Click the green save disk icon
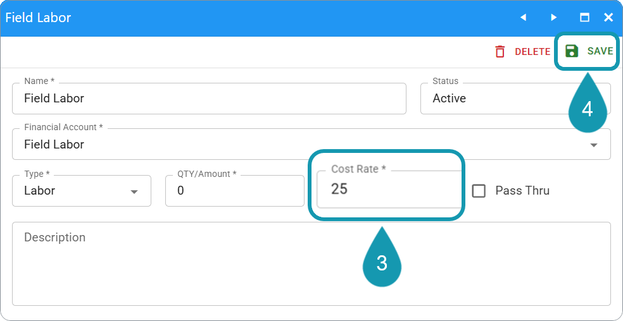 571,51
